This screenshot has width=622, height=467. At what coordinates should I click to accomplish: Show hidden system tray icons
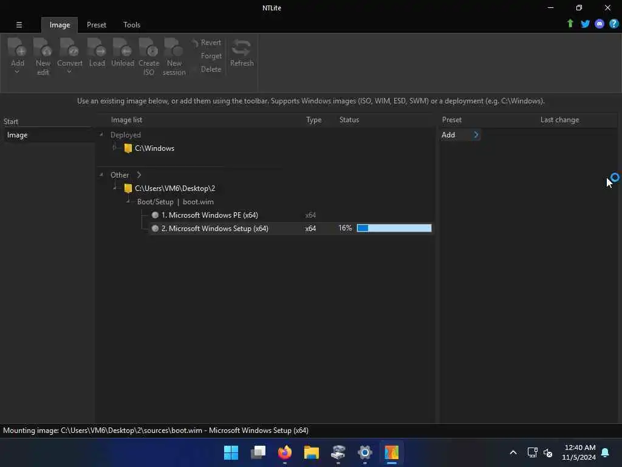pos(513,452)
